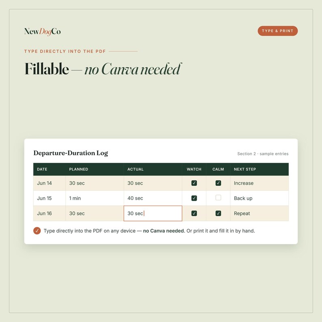This screenshot has width=322, height=322.
Task: Toggle Watch checkbox in Jun 16 row
Action: click(x=194, y=213)
